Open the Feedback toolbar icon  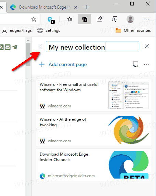point(115,19)
